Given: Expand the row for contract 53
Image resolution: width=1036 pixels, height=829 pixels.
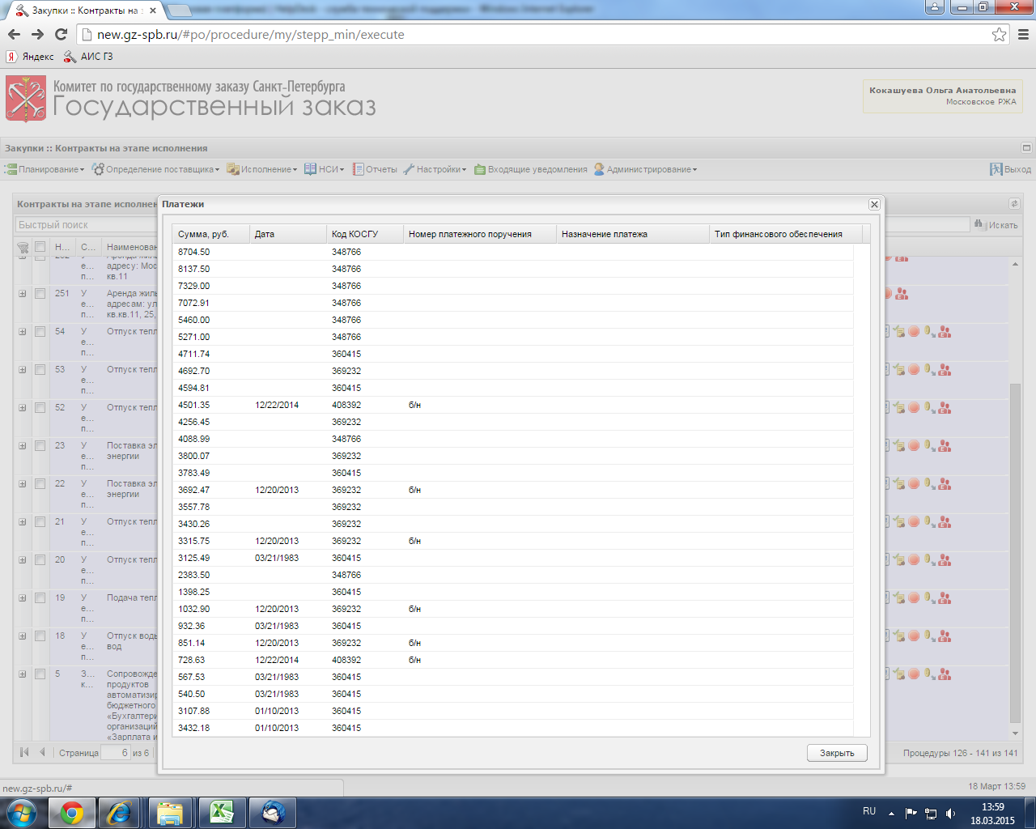Looking at the screenshot, I should 23,370.
